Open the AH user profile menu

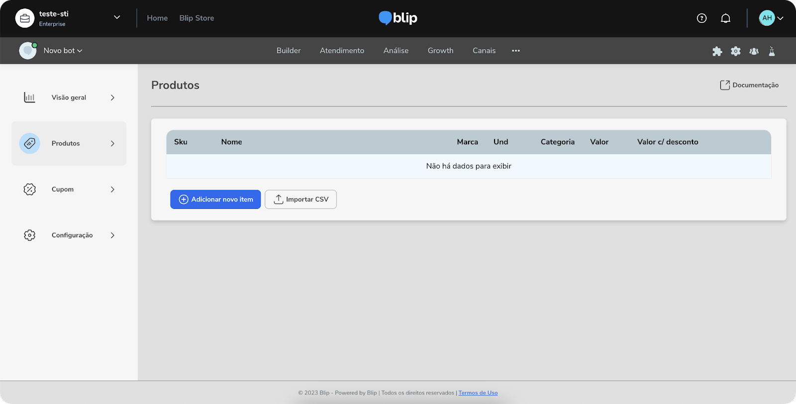click(771, 18)
